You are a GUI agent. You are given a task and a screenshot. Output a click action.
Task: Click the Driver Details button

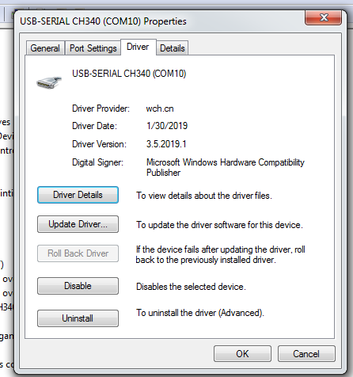[x=78, y=195]
